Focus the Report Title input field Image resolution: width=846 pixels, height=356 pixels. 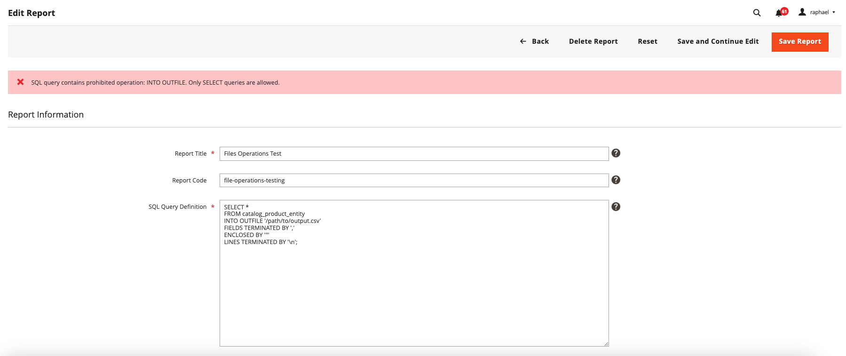pos(414,154)
